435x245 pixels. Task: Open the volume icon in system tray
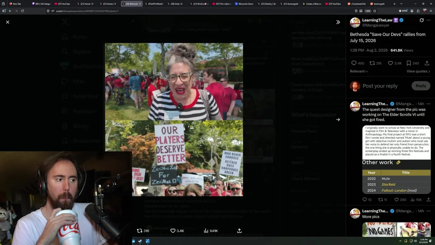pyautogui.click(x=415, y=241)
